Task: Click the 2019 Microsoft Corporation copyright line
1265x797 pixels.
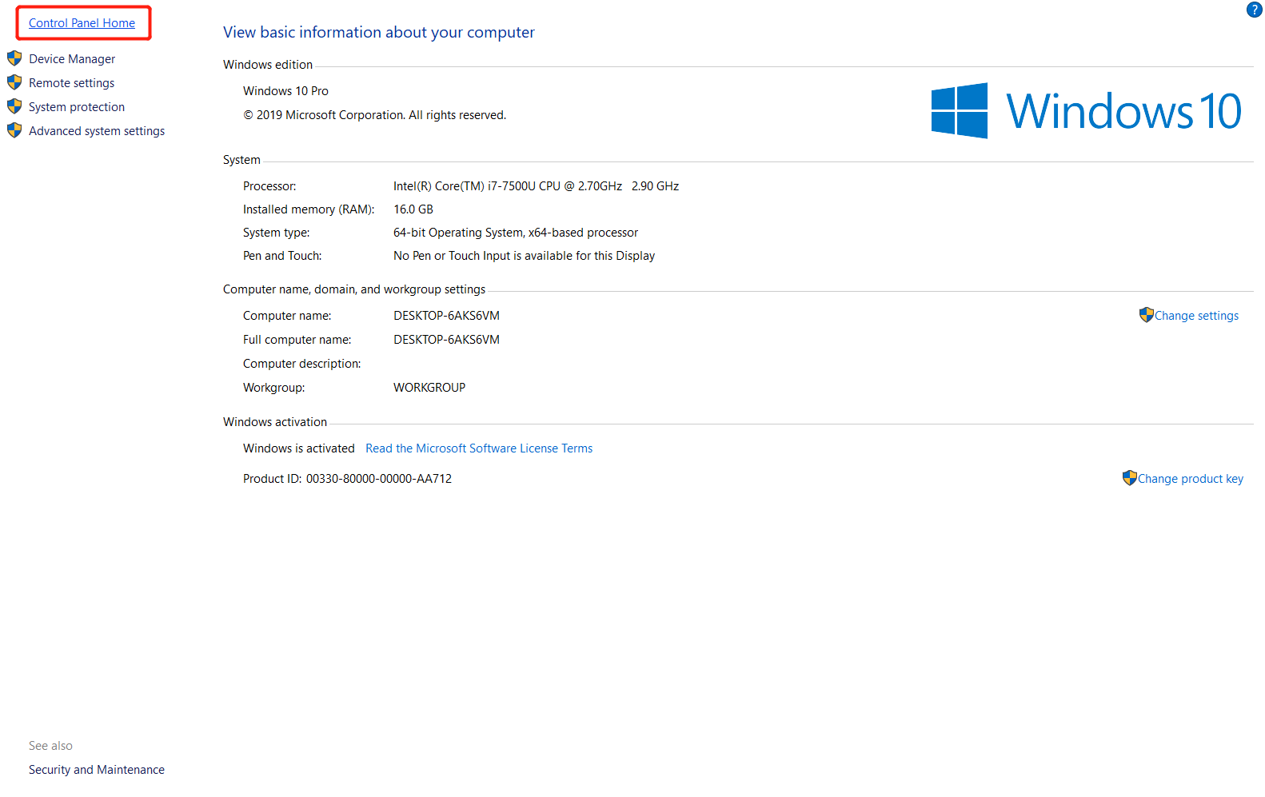Action: point(375,115)
